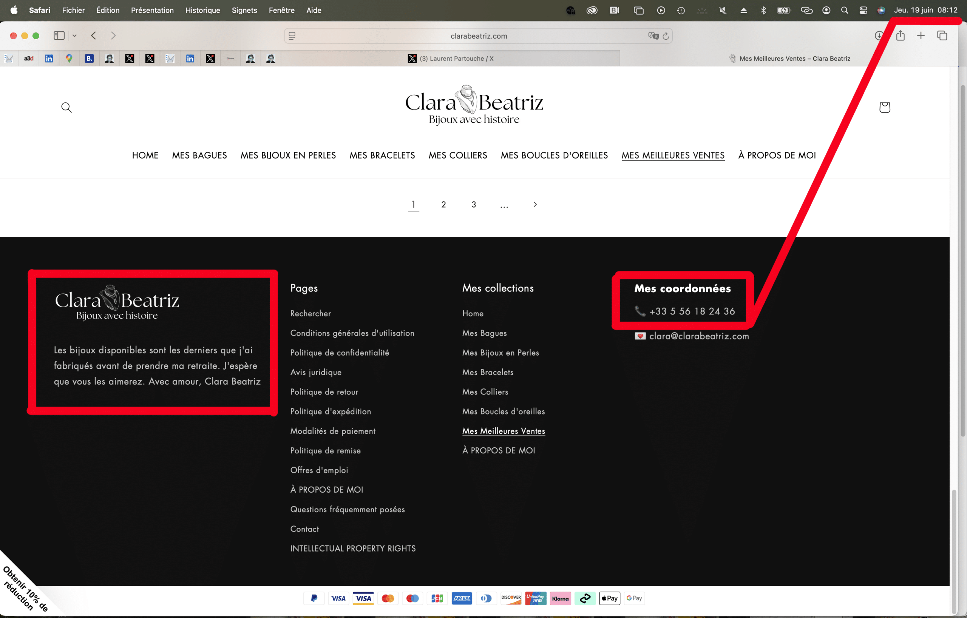Viewport: 967px width, 618px height.
Task: Click the clarabeatriz.com address field
Action: [479, 36]
